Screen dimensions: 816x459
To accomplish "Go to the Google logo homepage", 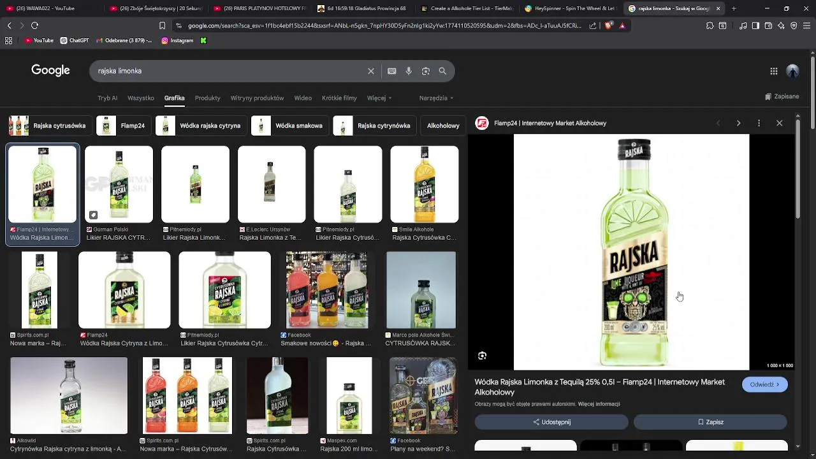I will tap(50, 71).
